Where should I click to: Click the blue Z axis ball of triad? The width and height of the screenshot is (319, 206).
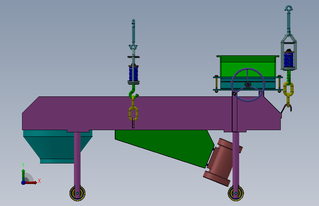tap(23, 183)
